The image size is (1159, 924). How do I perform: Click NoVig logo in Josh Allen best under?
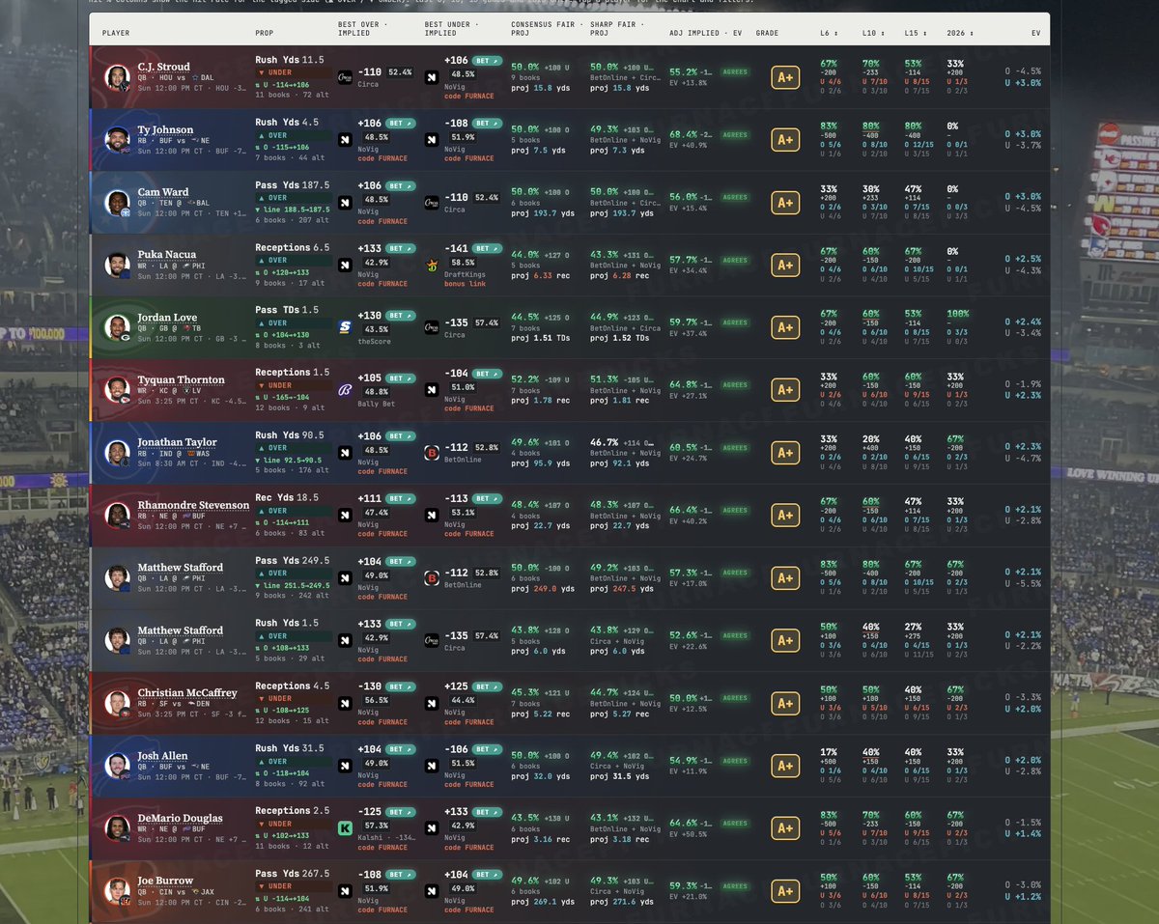[x=432, y=766]
